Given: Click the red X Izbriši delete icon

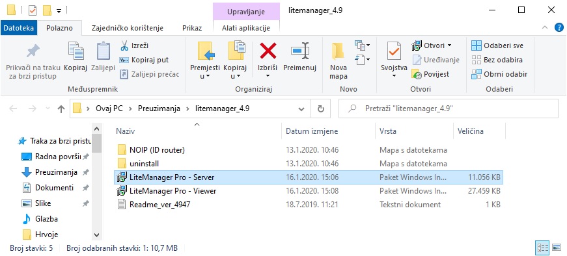Looking at the screenshot, I should coord(268,51).
